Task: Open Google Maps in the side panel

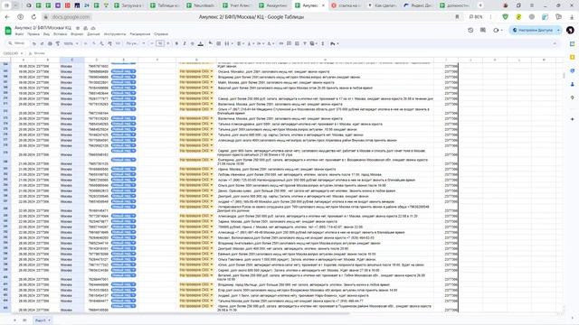Action: (572, 97)
